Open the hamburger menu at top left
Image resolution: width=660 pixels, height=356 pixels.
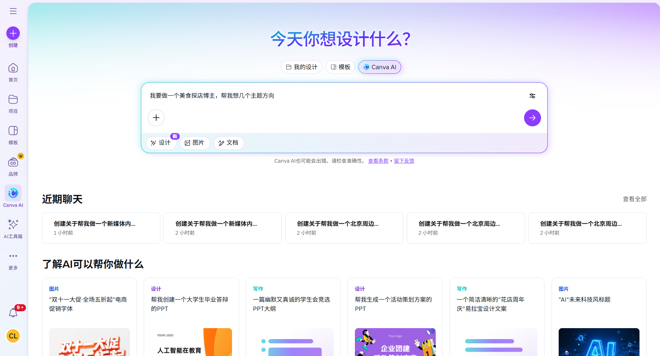(13, 11)
